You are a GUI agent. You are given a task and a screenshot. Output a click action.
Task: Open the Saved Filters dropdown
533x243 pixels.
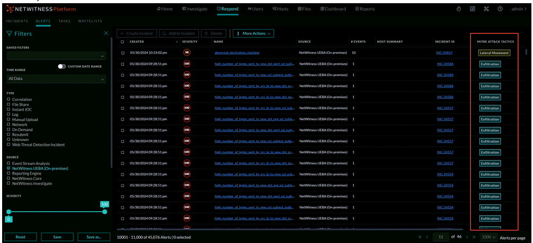pos(56,56)
